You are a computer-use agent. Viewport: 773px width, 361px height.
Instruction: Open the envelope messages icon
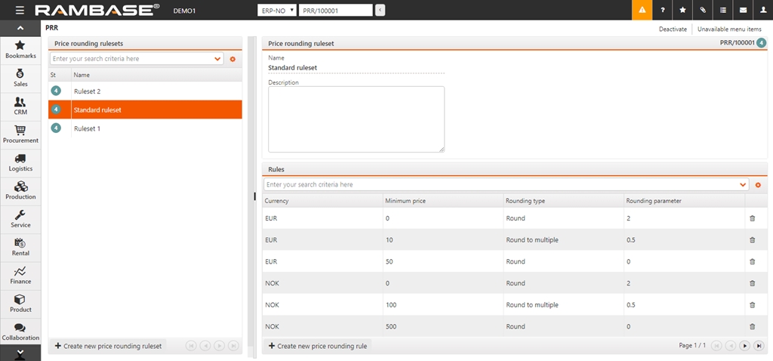click(743, 10)
